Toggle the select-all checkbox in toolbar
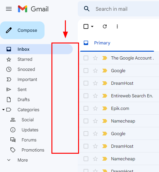 tap(86, 26)
